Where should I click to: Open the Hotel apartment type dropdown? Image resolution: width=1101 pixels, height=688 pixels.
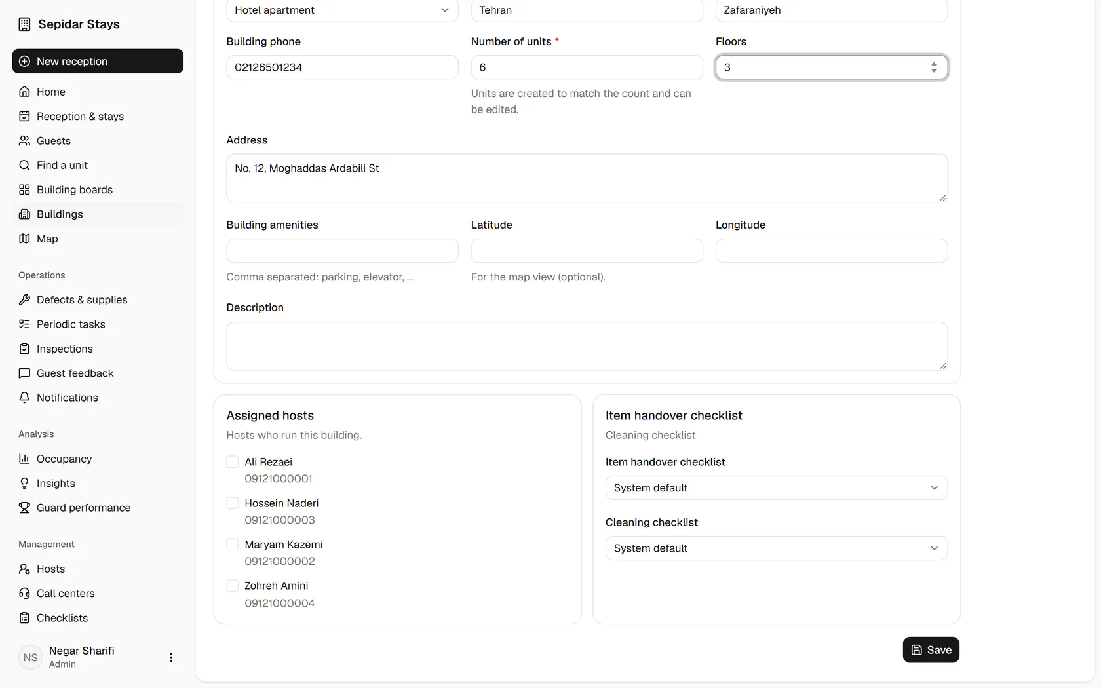click(342, 10)
